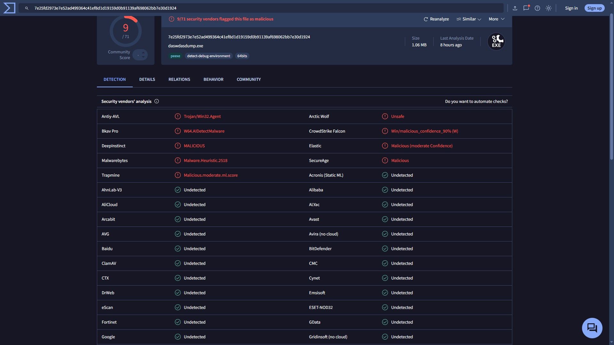The height and width of the screenshot is (345, 614).
Task: Open the VirusTotal home logo
Action: pyautogui.click(x=9, y=8)
